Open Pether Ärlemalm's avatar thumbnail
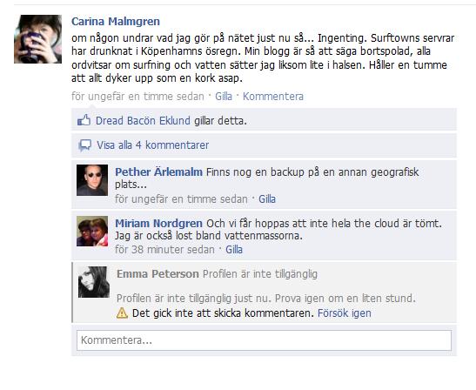476x390 pixels. click(92, 180)
